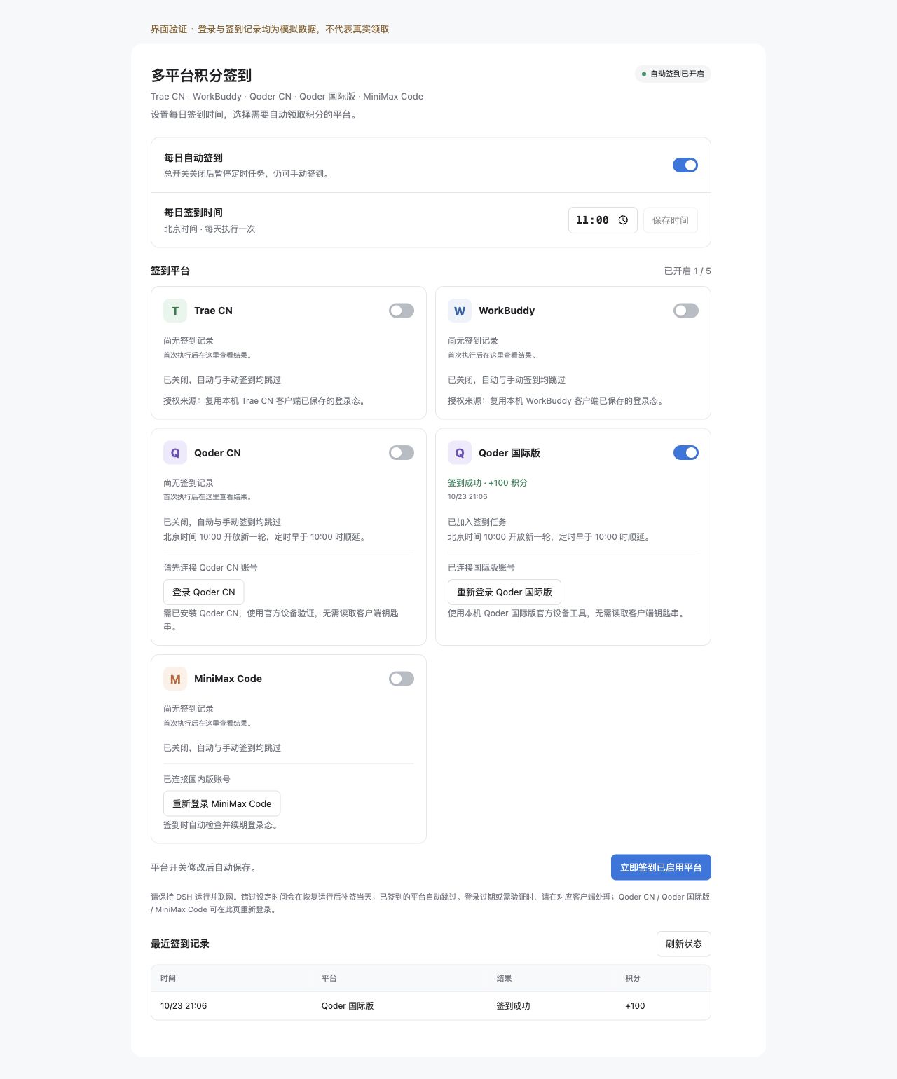
Task: Click the 积分 column header
Action: pyautogui.click(x=633, y=978)
